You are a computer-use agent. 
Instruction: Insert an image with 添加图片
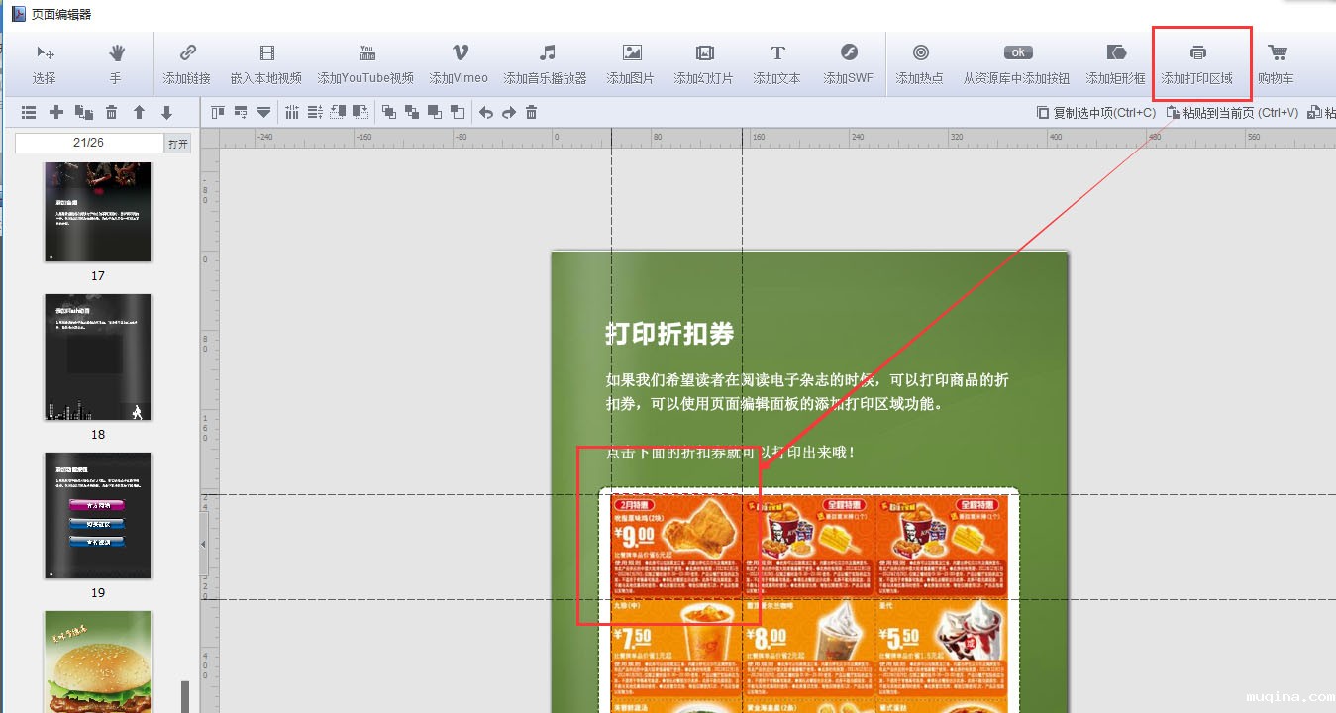[631, 63]
